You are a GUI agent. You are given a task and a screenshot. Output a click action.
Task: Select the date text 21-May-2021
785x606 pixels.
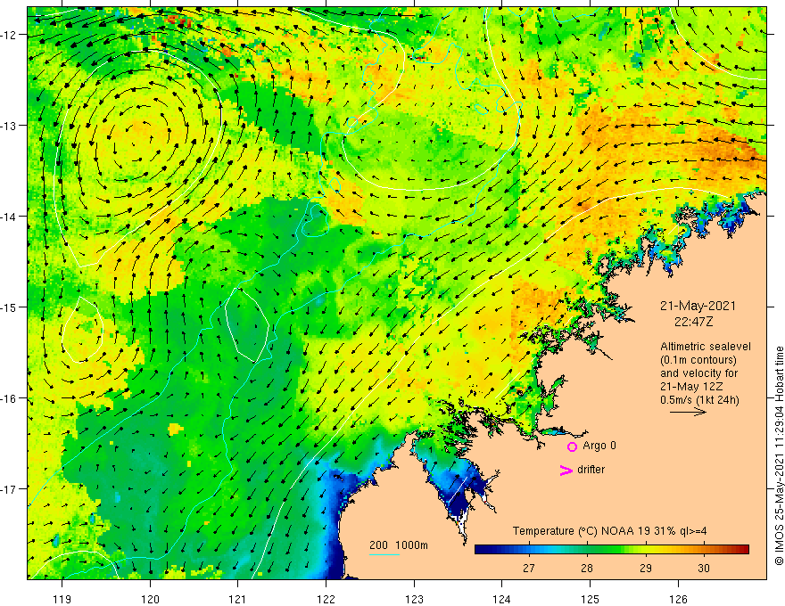click(698, 306)
